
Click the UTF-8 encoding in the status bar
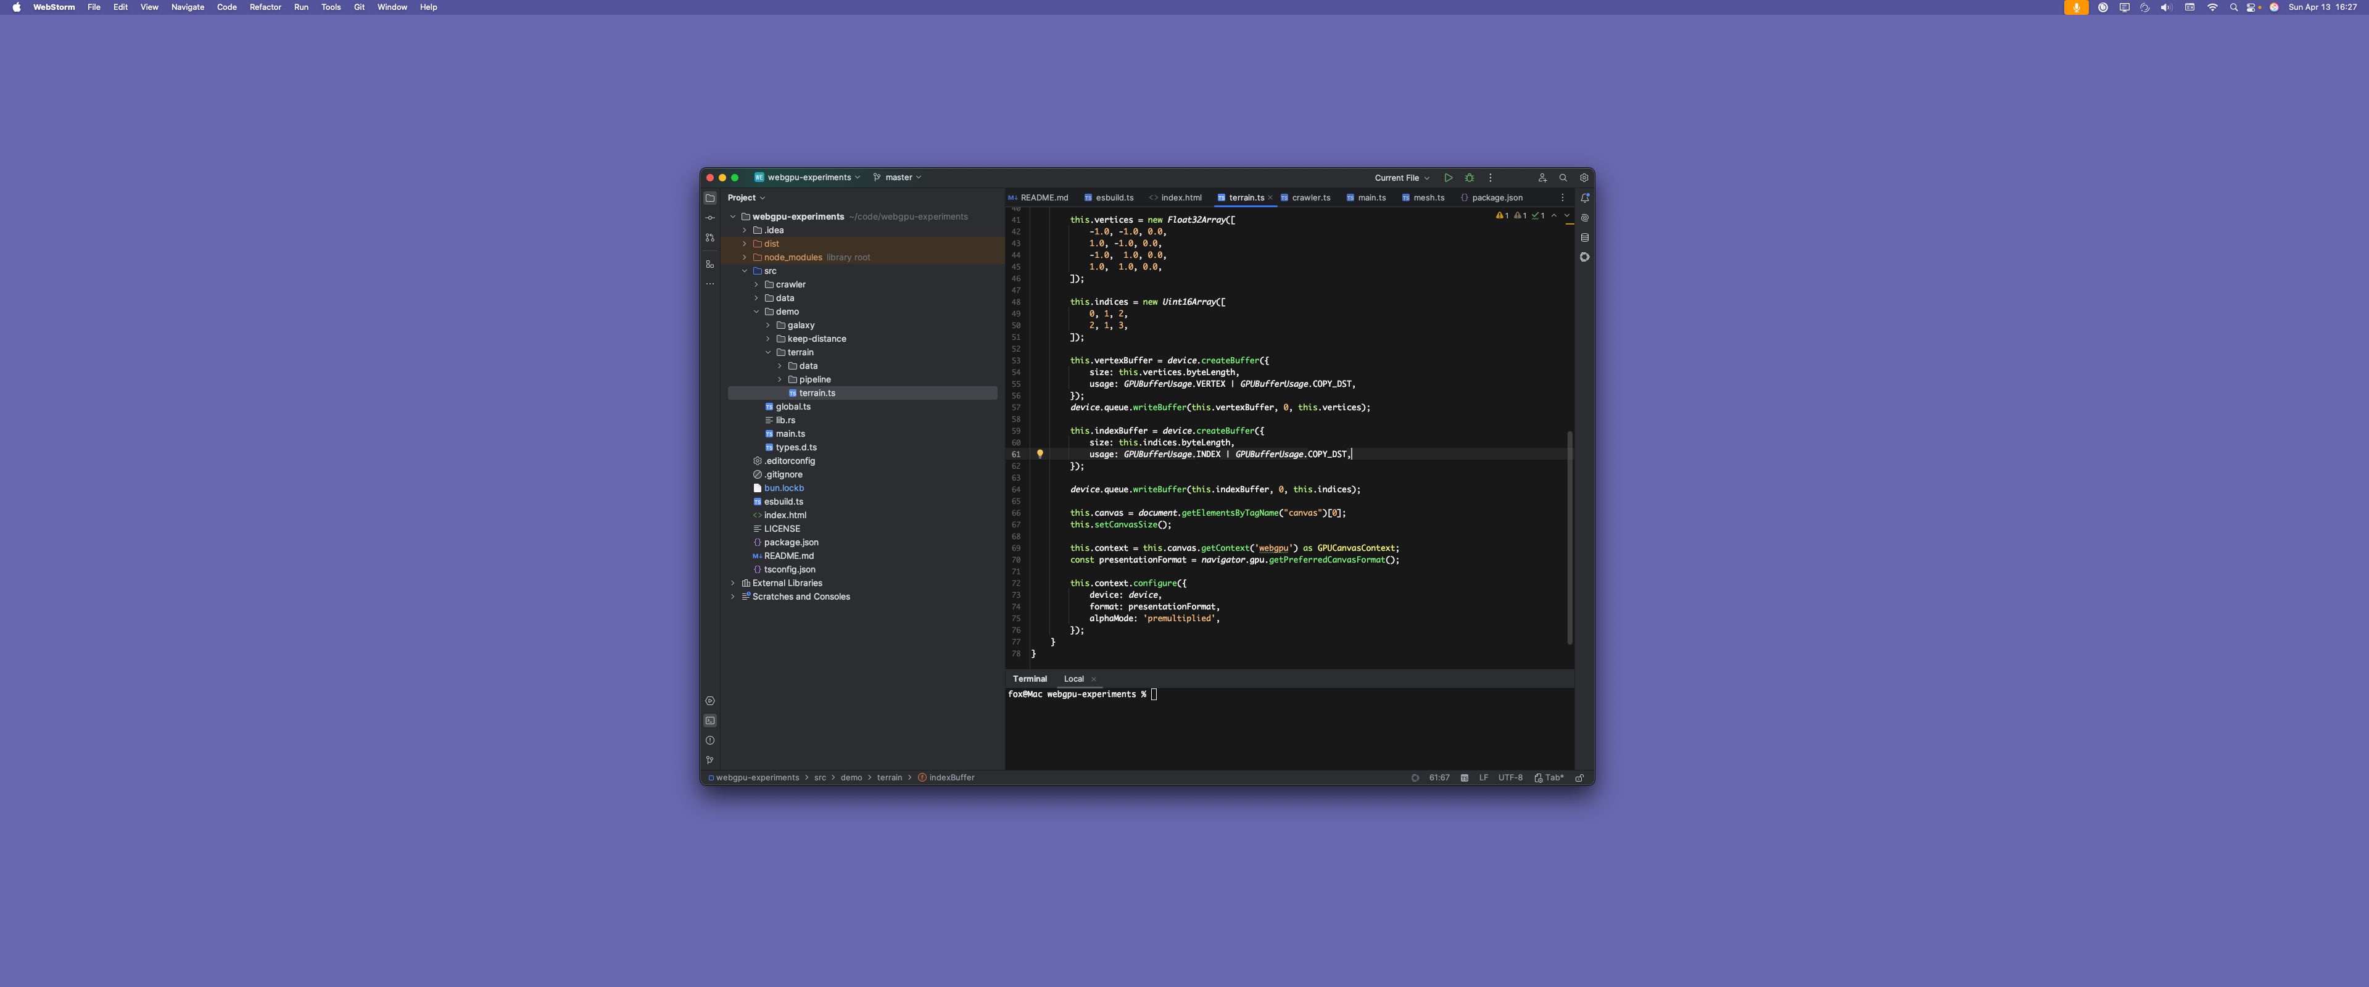[1510, 777]
